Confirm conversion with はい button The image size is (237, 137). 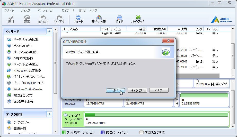(116, 90)
